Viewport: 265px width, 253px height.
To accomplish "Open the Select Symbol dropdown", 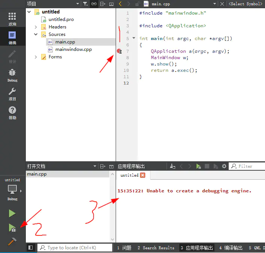I will [x=245, y=4].
